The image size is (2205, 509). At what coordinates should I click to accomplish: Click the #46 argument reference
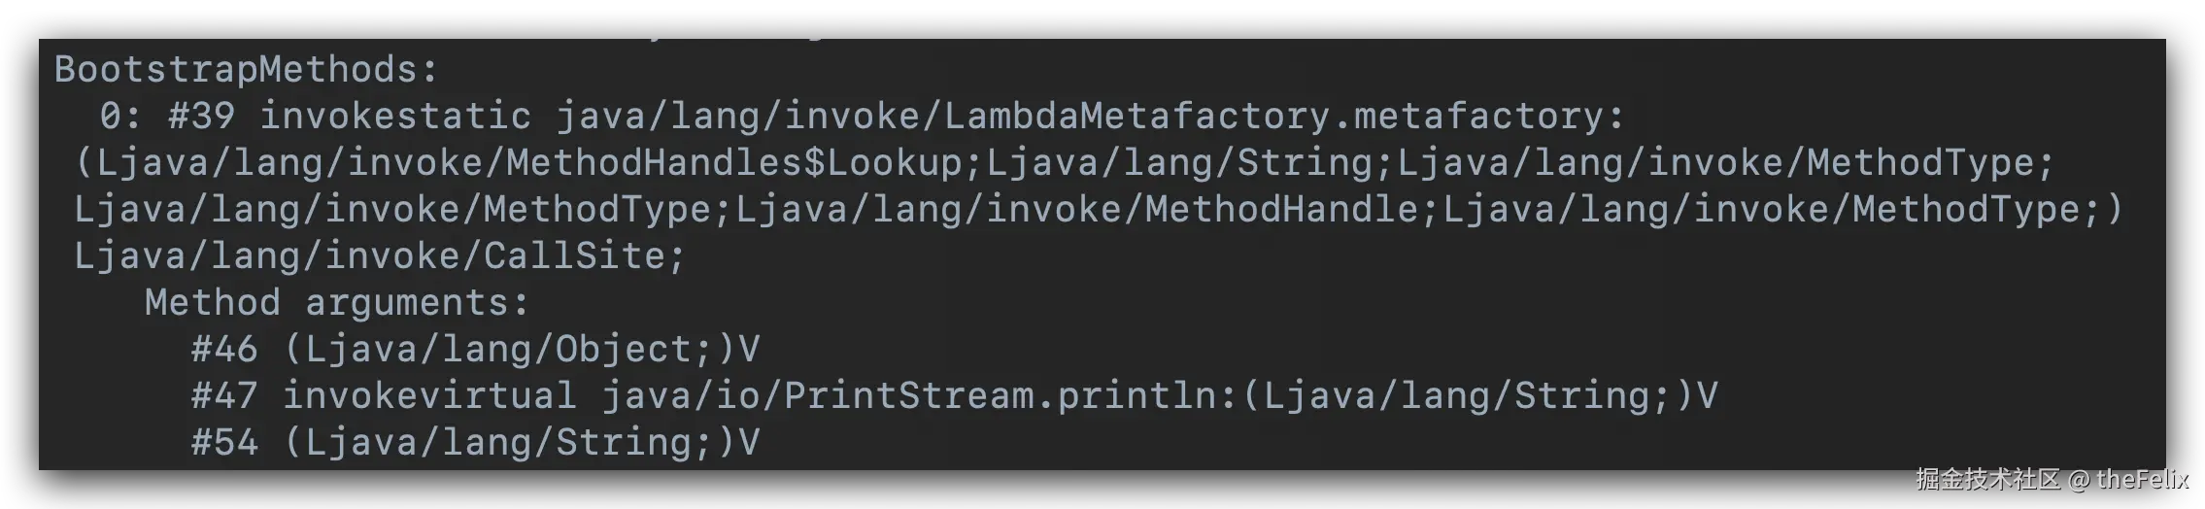(224, 350)
